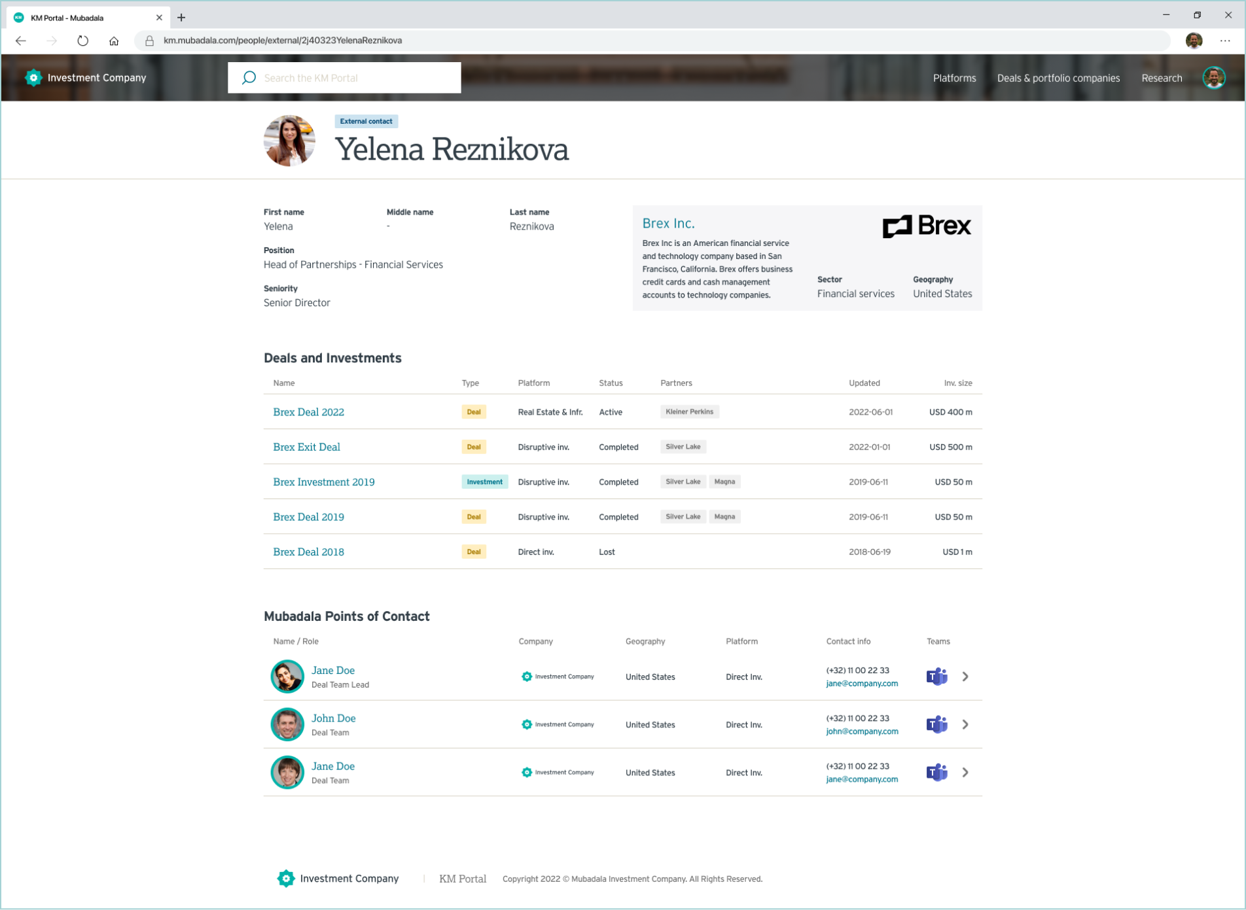Expand John Doe's contact row chevron
Screen dimensions: 1246x910
tap(965, 724)
